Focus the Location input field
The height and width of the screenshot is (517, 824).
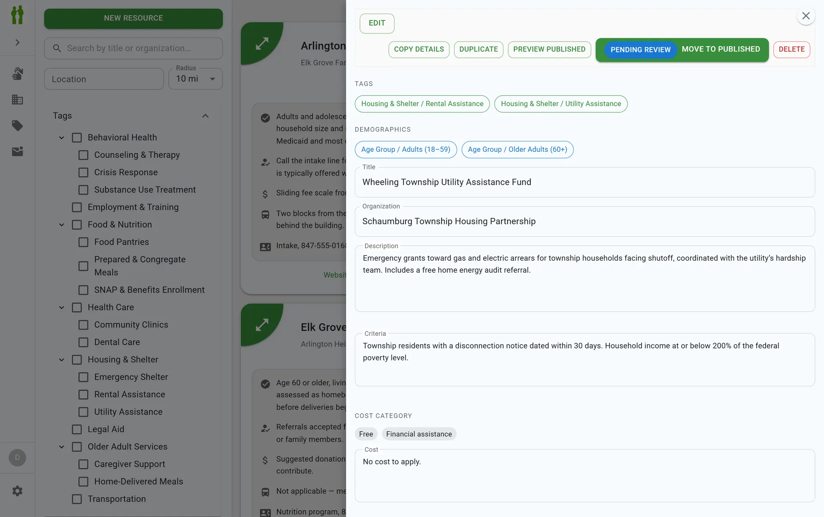[x=104, y=79]
